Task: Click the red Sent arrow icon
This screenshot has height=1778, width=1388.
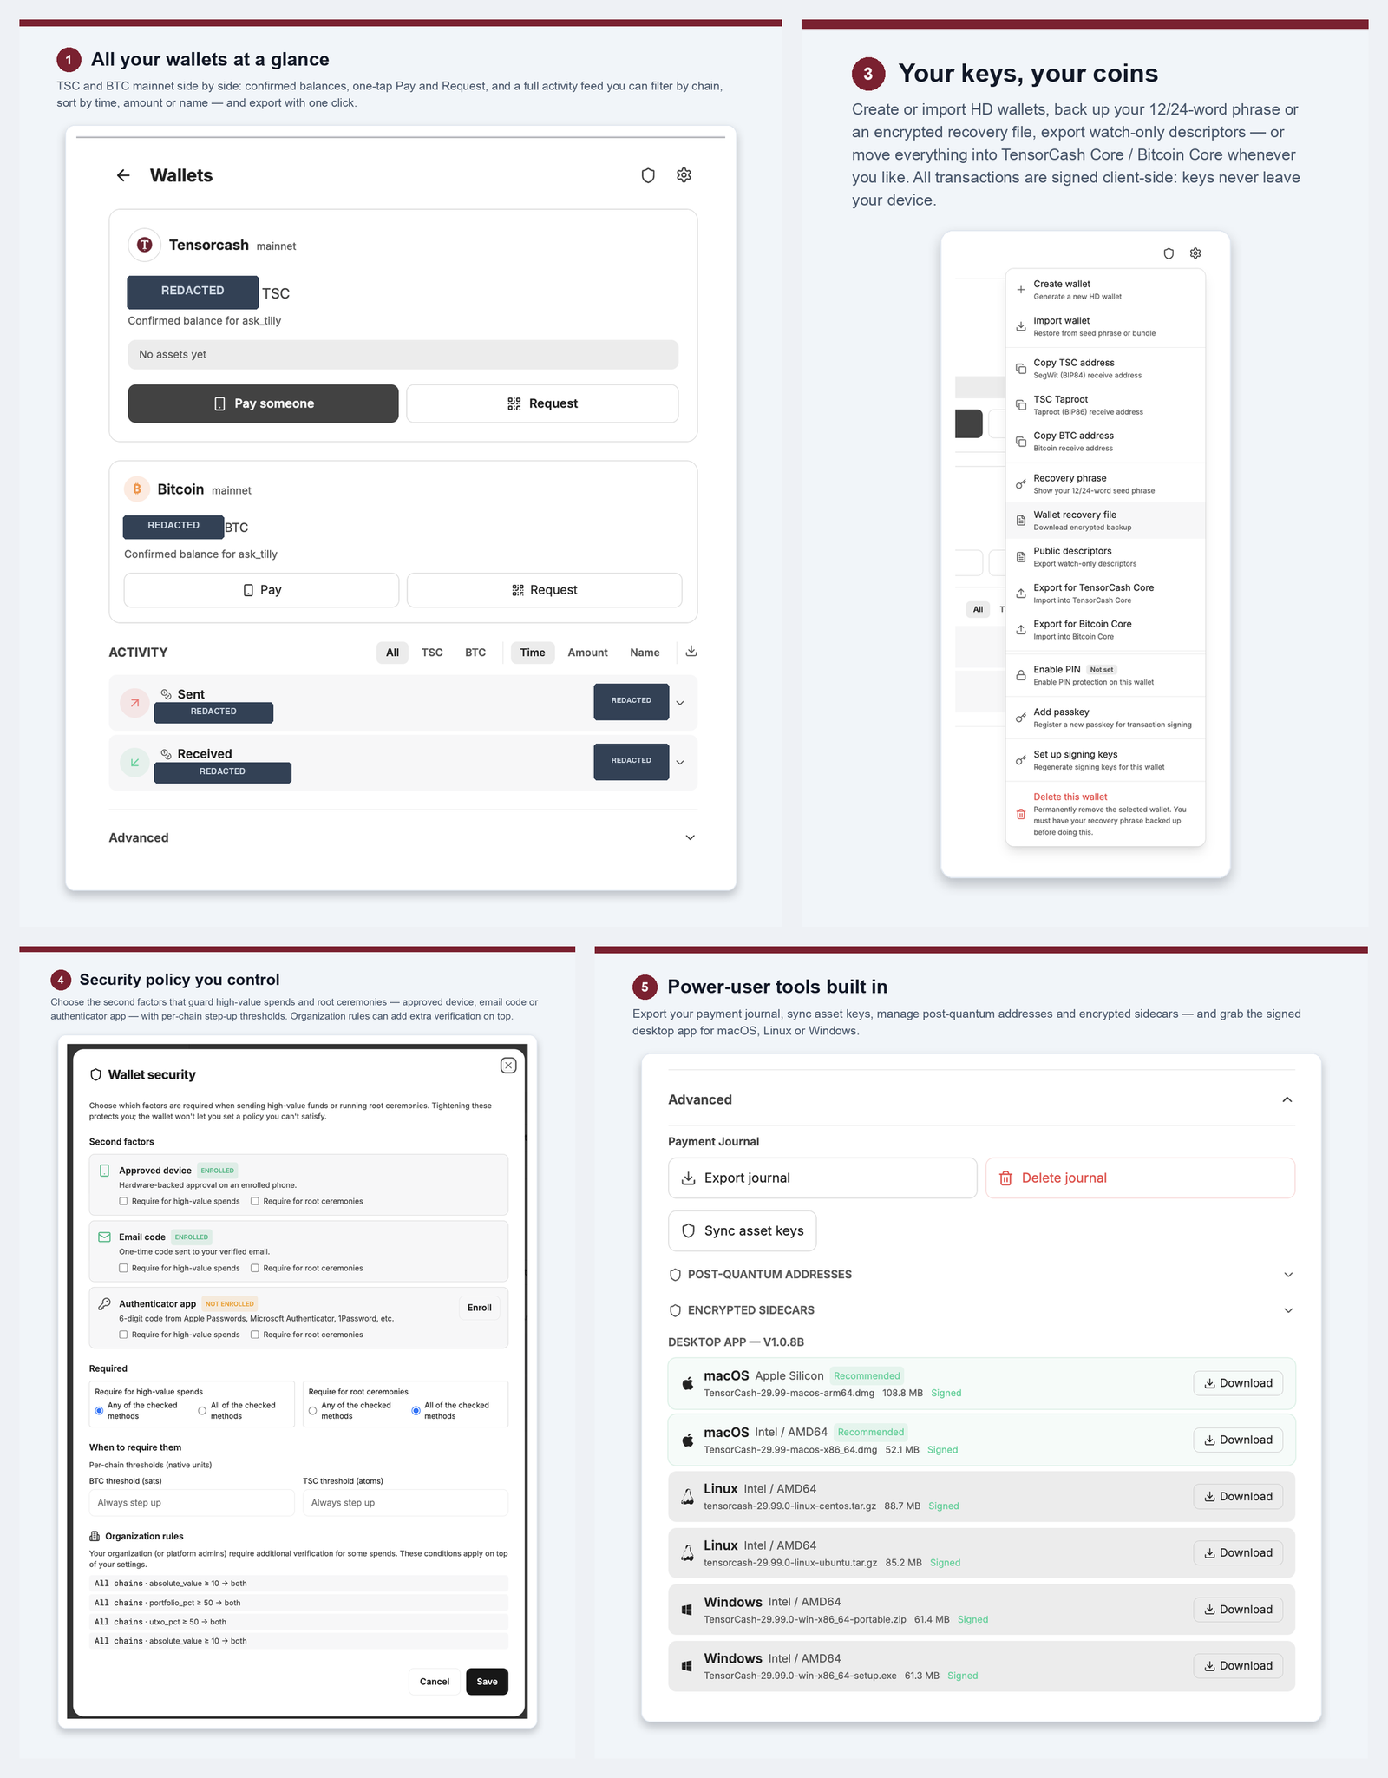Action: [134, 703]
